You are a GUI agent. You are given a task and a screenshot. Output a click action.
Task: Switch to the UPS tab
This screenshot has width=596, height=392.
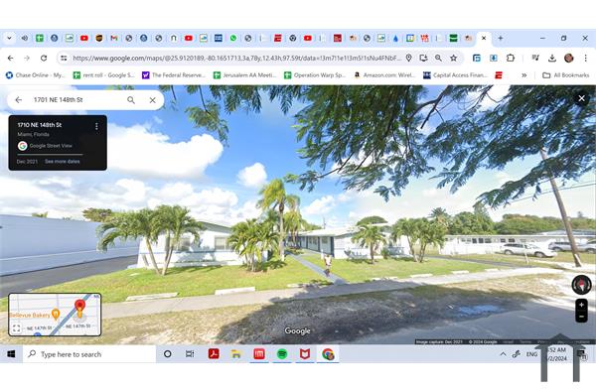pos(99,38)
